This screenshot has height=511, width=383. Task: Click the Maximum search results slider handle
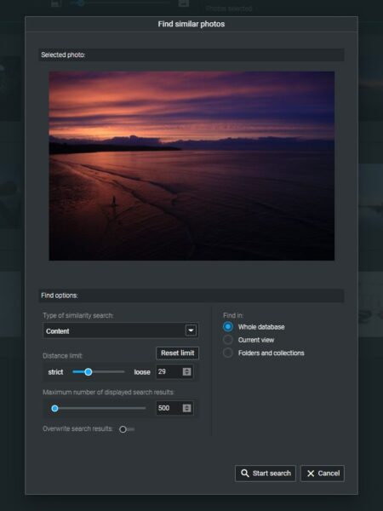54,408
